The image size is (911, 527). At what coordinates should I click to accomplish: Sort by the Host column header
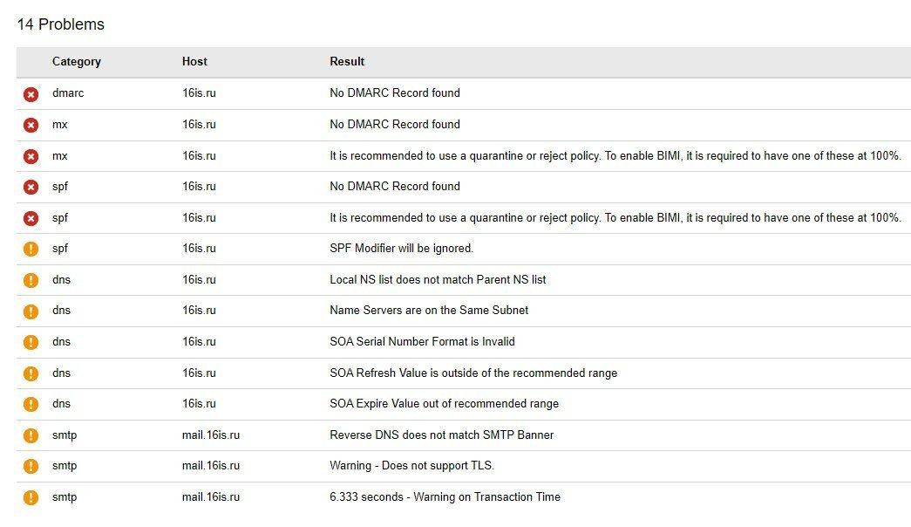pyautogui.click(x=194, y=62)
